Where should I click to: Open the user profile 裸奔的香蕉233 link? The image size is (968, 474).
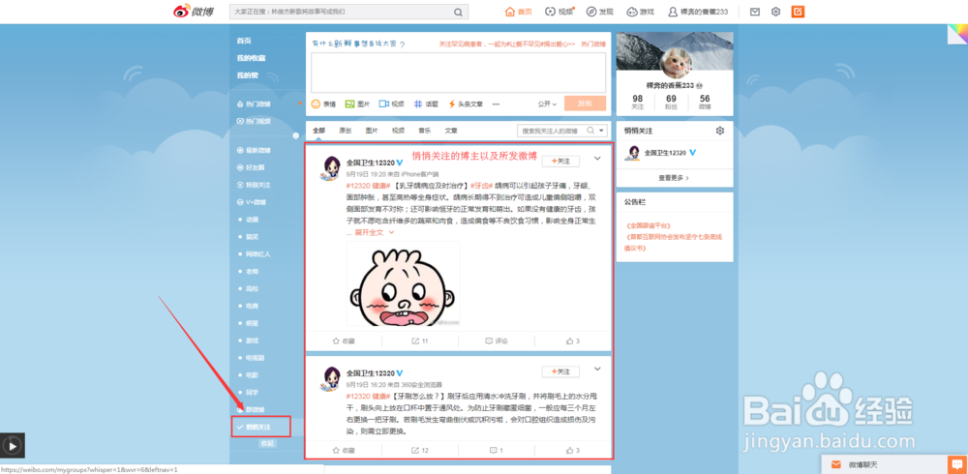click(x=698, y=12)
